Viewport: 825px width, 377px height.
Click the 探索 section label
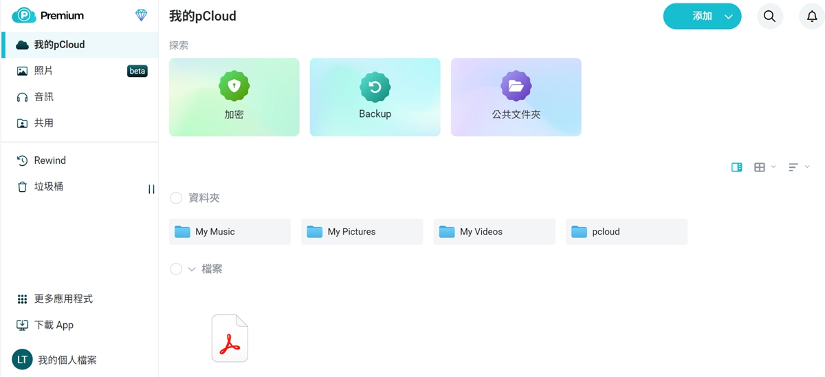pos(179,45)
